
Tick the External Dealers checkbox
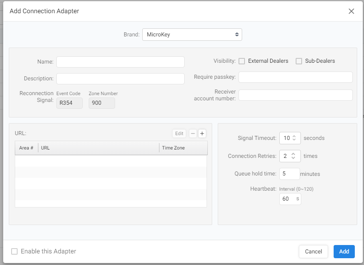pyautogui.click(x=242, y=61)
